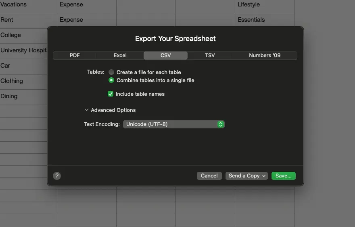The image size is (355, 227).
Task: Open the TSV export tab
Action: pyautogui.click(x=210, y=56)
